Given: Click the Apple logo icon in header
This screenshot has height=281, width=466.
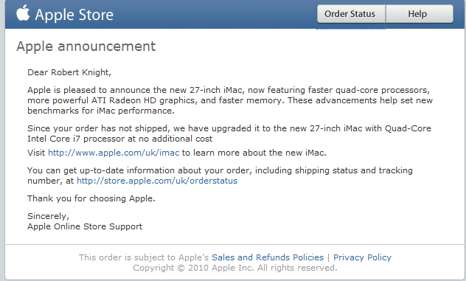Looking at the screenshot, I should [x=23, y=13].
